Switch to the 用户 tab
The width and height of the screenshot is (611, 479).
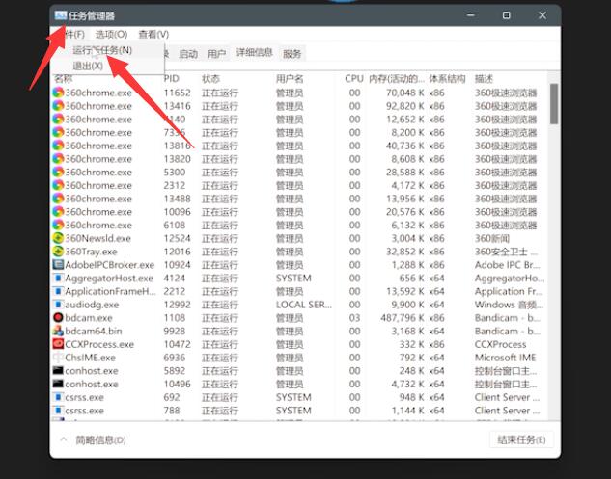click(216, 54)
